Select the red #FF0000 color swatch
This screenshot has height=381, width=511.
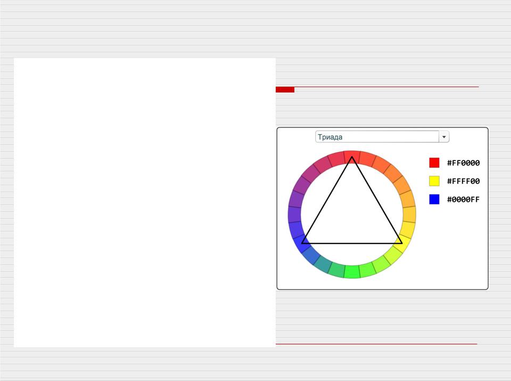434,163
